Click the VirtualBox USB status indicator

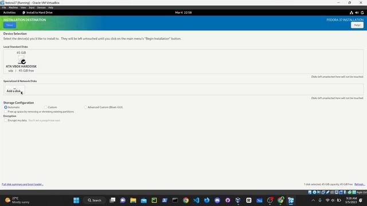coord(327,192)
